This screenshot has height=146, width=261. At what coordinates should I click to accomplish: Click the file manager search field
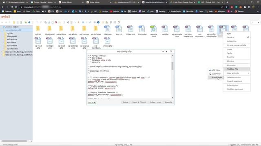click(255, 22)
